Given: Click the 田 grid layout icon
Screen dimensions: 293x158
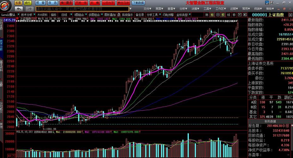Looking at the screenshot, I should 218,15.
